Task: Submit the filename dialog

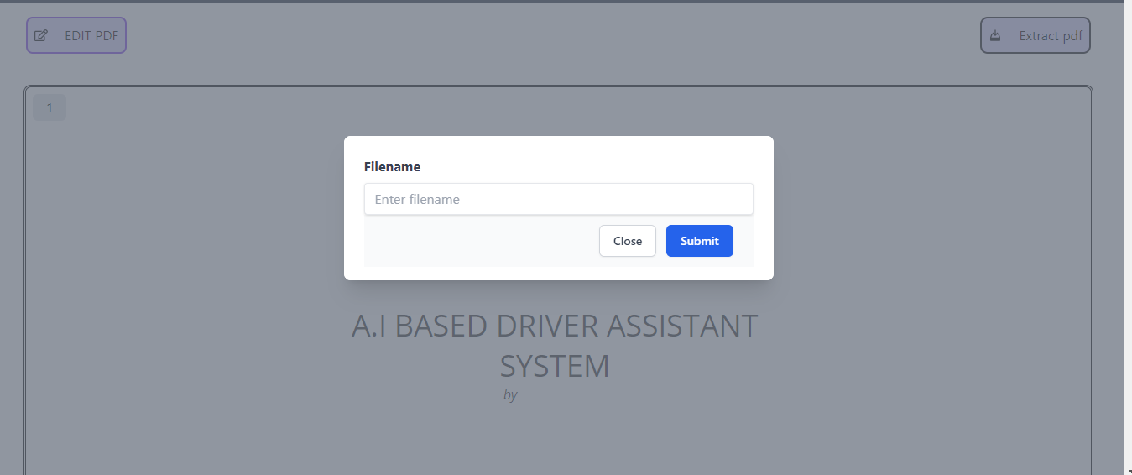Action: (x=699, y=241)
